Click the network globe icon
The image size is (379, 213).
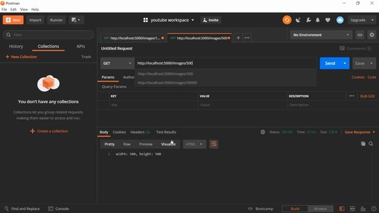[263, 132]
